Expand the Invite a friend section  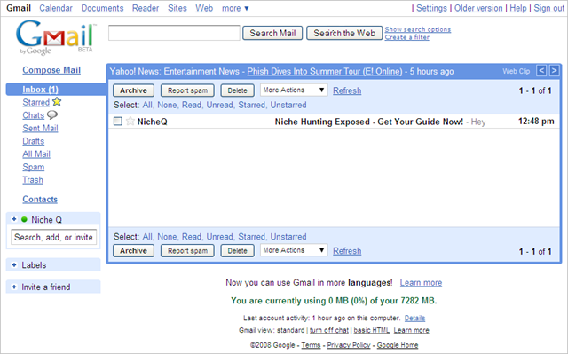click(x=14, y=287)
